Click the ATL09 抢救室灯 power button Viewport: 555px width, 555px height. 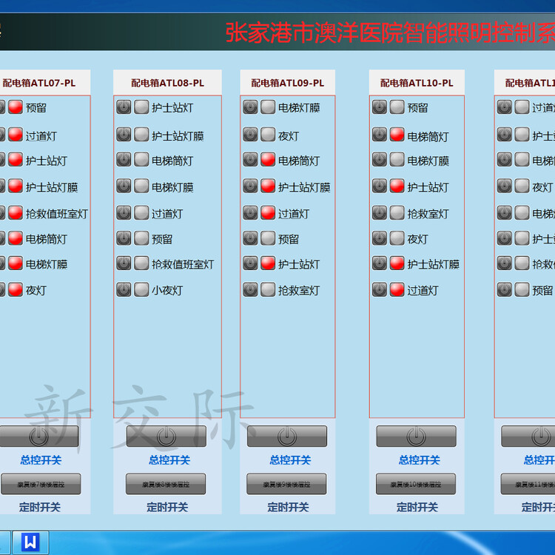(x=250, y=289)
